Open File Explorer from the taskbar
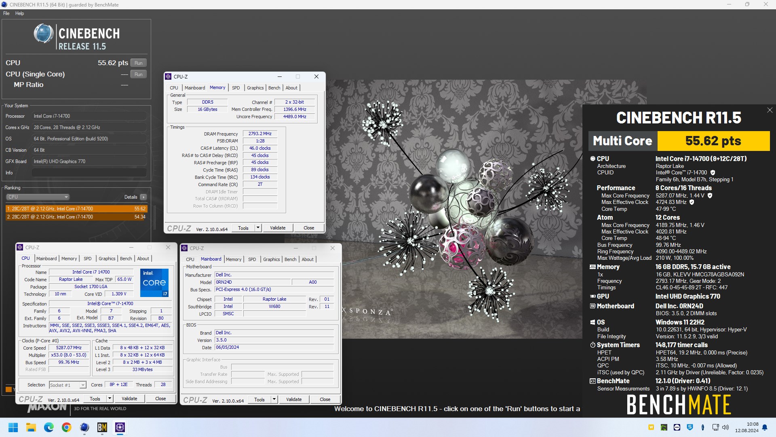Image resolution: width=776 pixels, height=437 pixels. click(31, 427)
